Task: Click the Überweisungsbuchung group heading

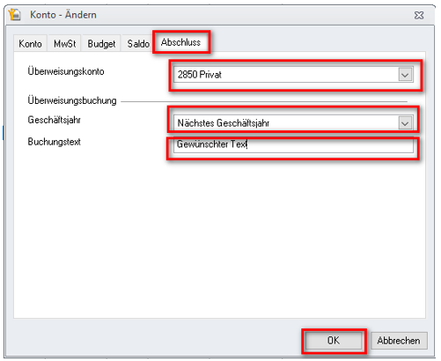Action: [72, 100]
